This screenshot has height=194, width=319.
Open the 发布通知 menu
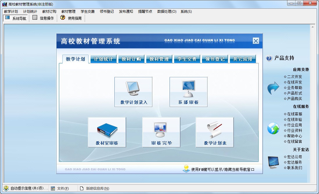click(126, 12)
